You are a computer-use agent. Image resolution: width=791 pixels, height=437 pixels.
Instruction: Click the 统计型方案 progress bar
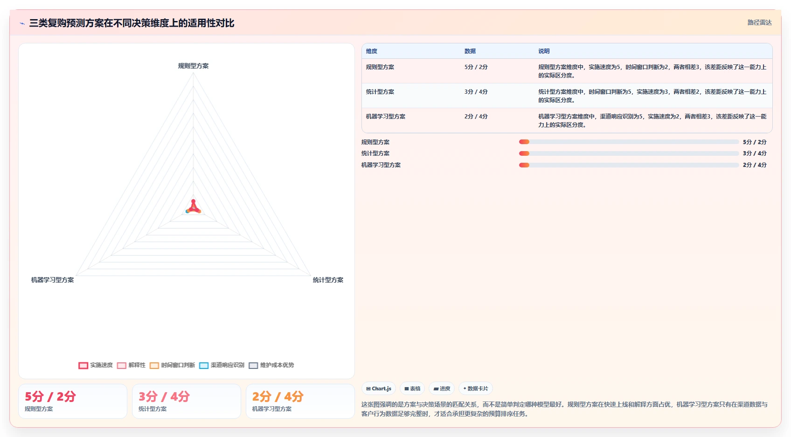pyautogui.click(x=629, y=153)
